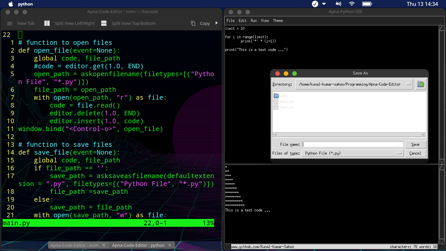Click the 'limit = 10' line in the IDE editor
The width and height of the screenshot is (446, 251).
235,28
